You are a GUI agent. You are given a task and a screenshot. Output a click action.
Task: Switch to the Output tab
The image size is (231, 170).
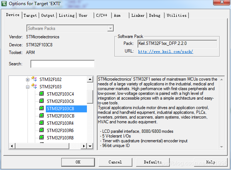(48, 15)
